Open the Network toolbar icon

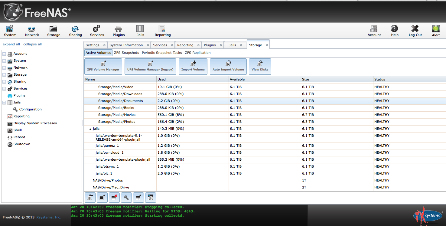coord(32,31)
